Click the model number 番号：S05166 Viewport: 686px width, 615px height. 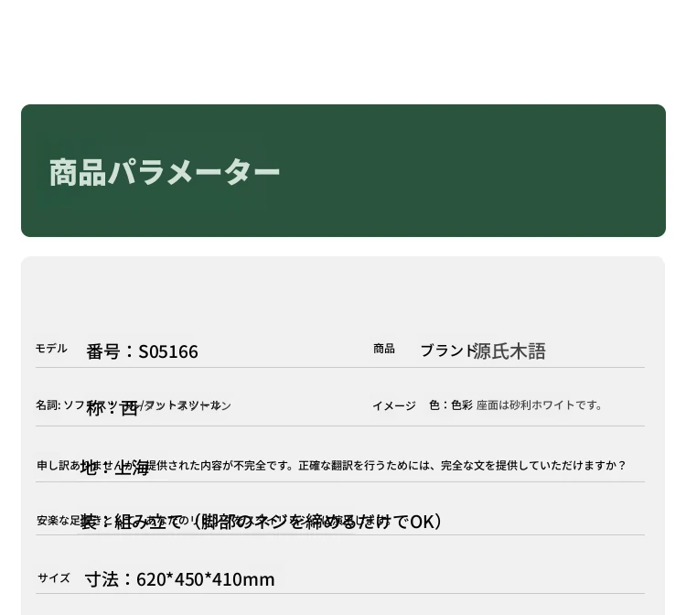(142, 351)
